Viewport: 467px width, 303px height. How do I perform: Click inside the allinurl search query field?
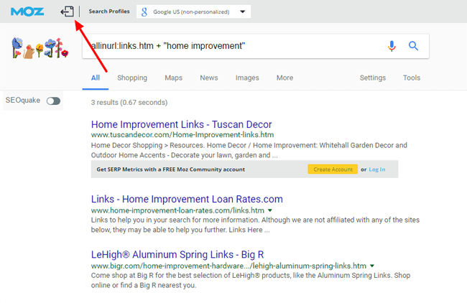tap(230, 46)
